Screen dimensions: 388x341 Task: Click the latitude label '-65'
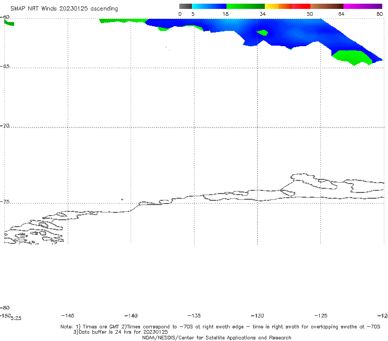point(5,66)
